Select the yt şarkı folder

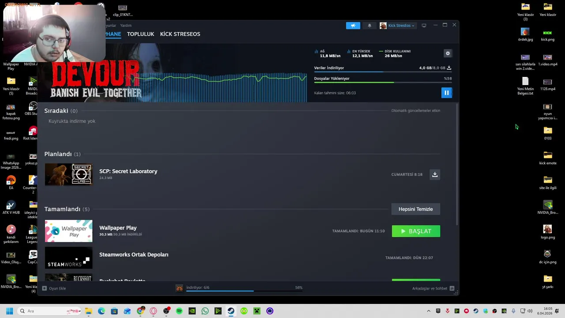[x=548, y=282]
